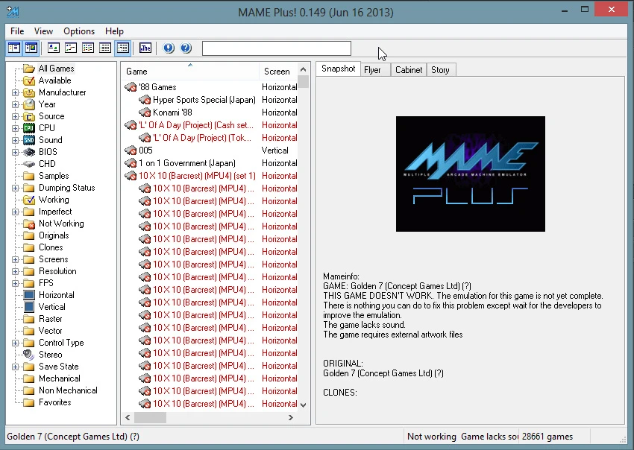Sort by the Screen column header
The height and width of the screenshot is (450, 634).
coord(279,72)
